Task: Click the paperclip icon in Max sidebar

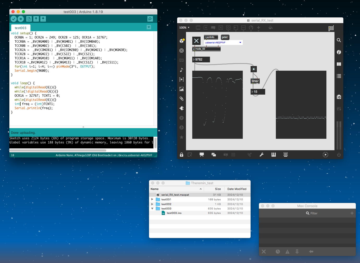Action: [182, 99]
